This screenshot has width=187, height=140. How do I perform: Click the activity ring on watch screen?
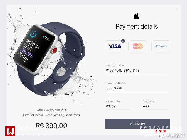click(x=33, y=34)
